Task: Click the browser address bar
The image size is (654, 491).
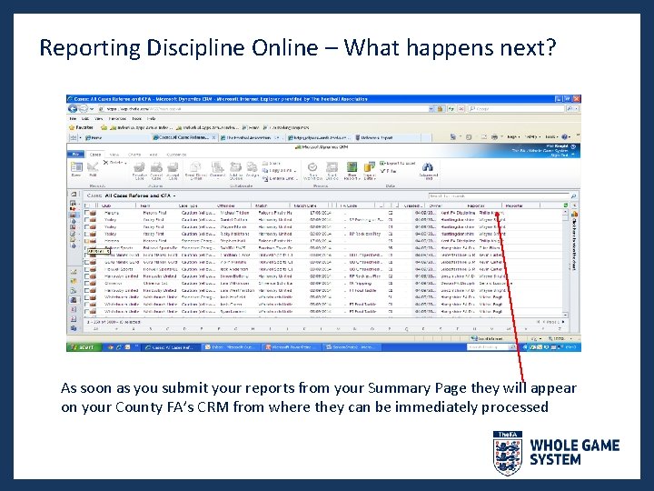Action: 263,108
